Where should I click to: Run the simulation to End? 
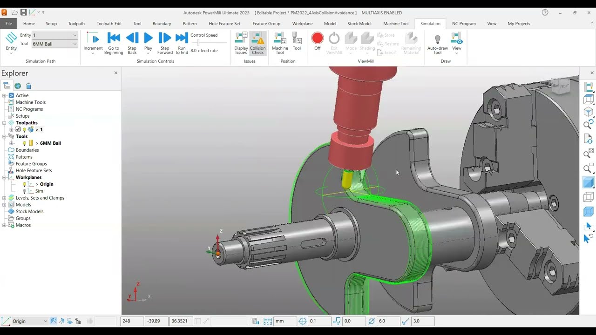click(x=182, y=43)
